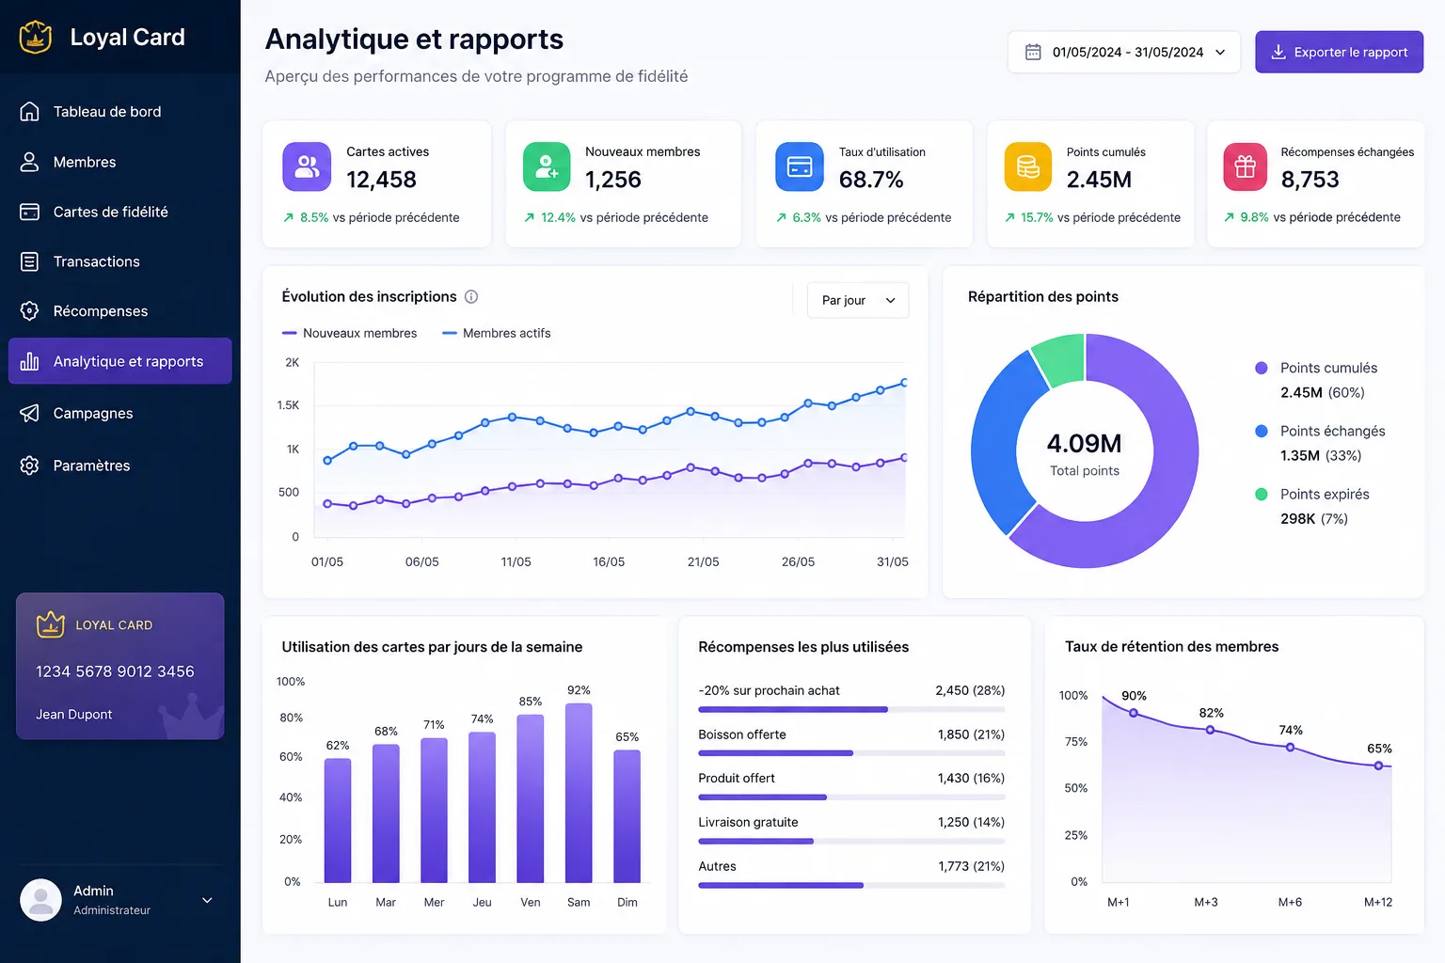Viewport: 1445px width, 963px height.
Task: Click the Taux d'utilisation card icon
Action: click(799, 166)
